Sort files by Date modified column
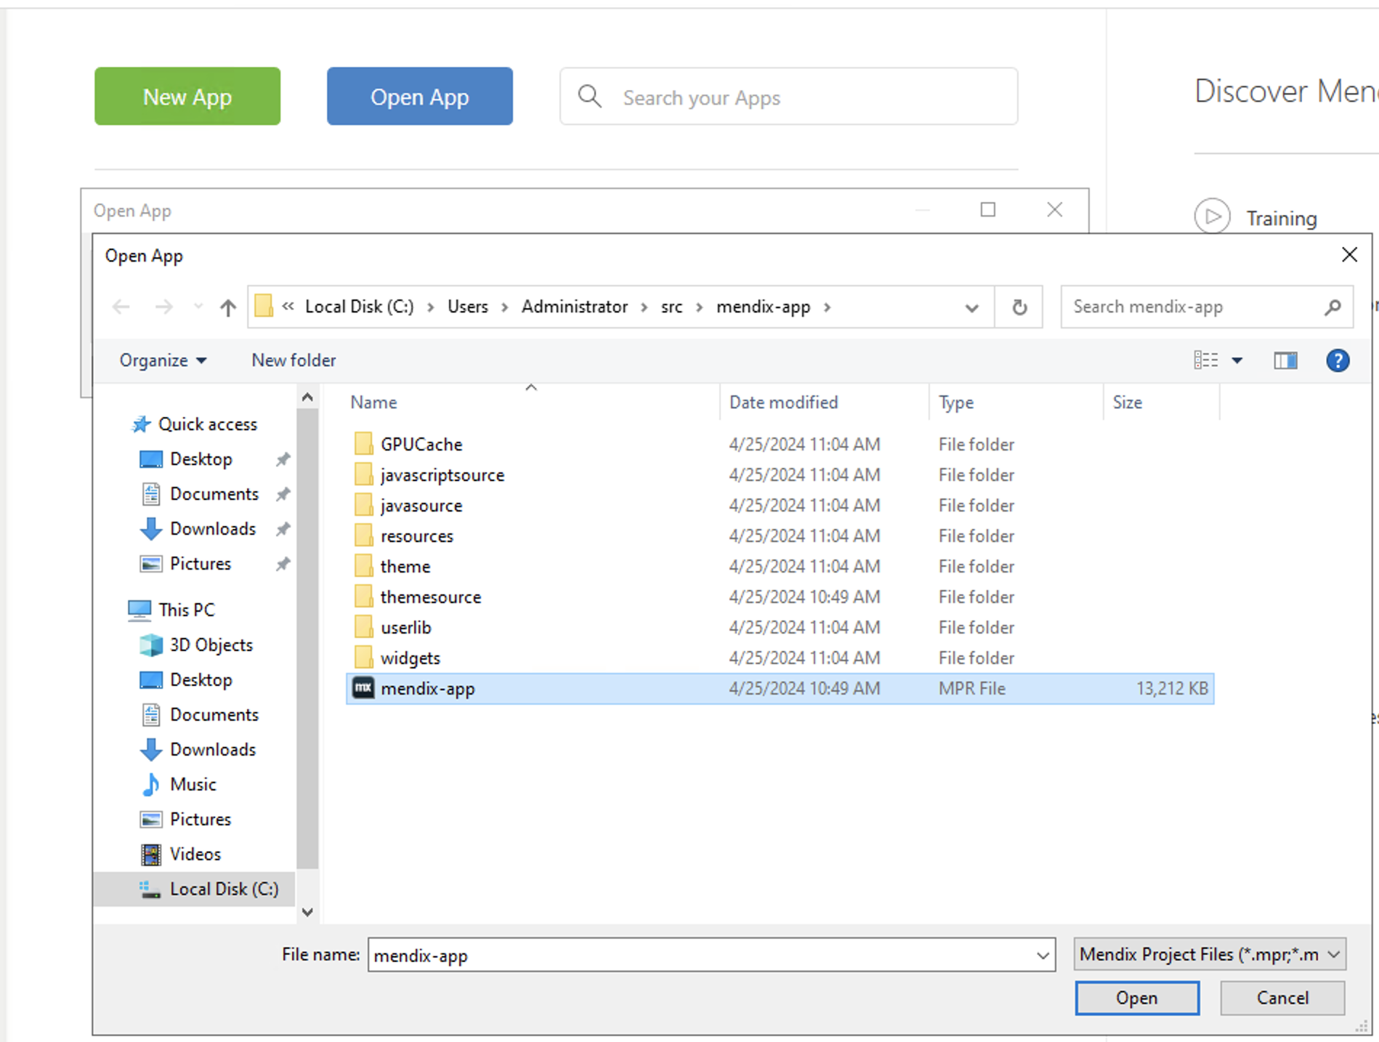 tap(783, 402)
